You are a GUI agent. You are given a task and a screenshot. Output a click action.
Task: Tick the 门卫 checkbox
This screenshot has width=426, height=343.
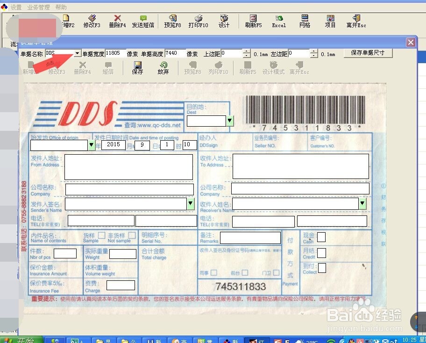coord(277,272)
